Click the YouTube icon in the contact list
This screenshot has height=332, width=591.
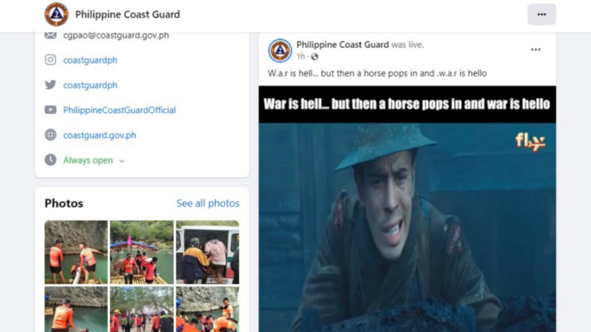tap(51, 110)
